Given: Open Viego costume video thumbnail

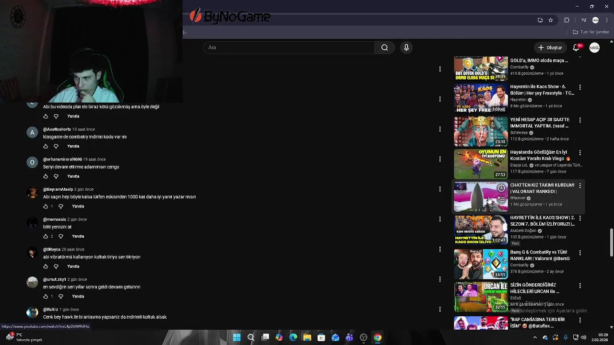Looking at the screenshot, I should coord(481,164).
